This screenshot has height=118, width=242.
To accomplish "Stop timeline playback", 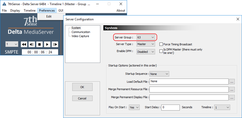I will click(x=39, y=44).
